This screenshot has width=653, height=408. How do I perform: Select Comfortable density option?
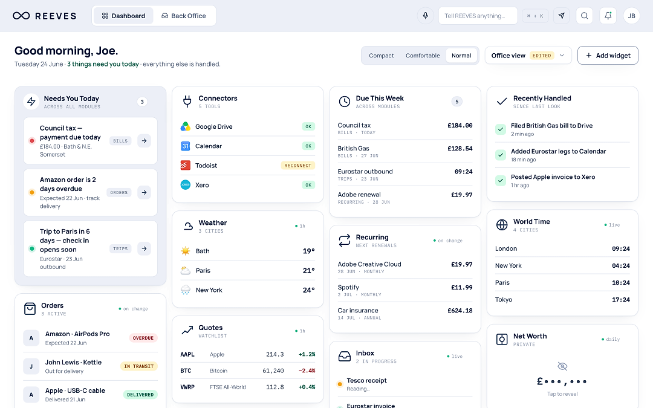coord(423,56)
